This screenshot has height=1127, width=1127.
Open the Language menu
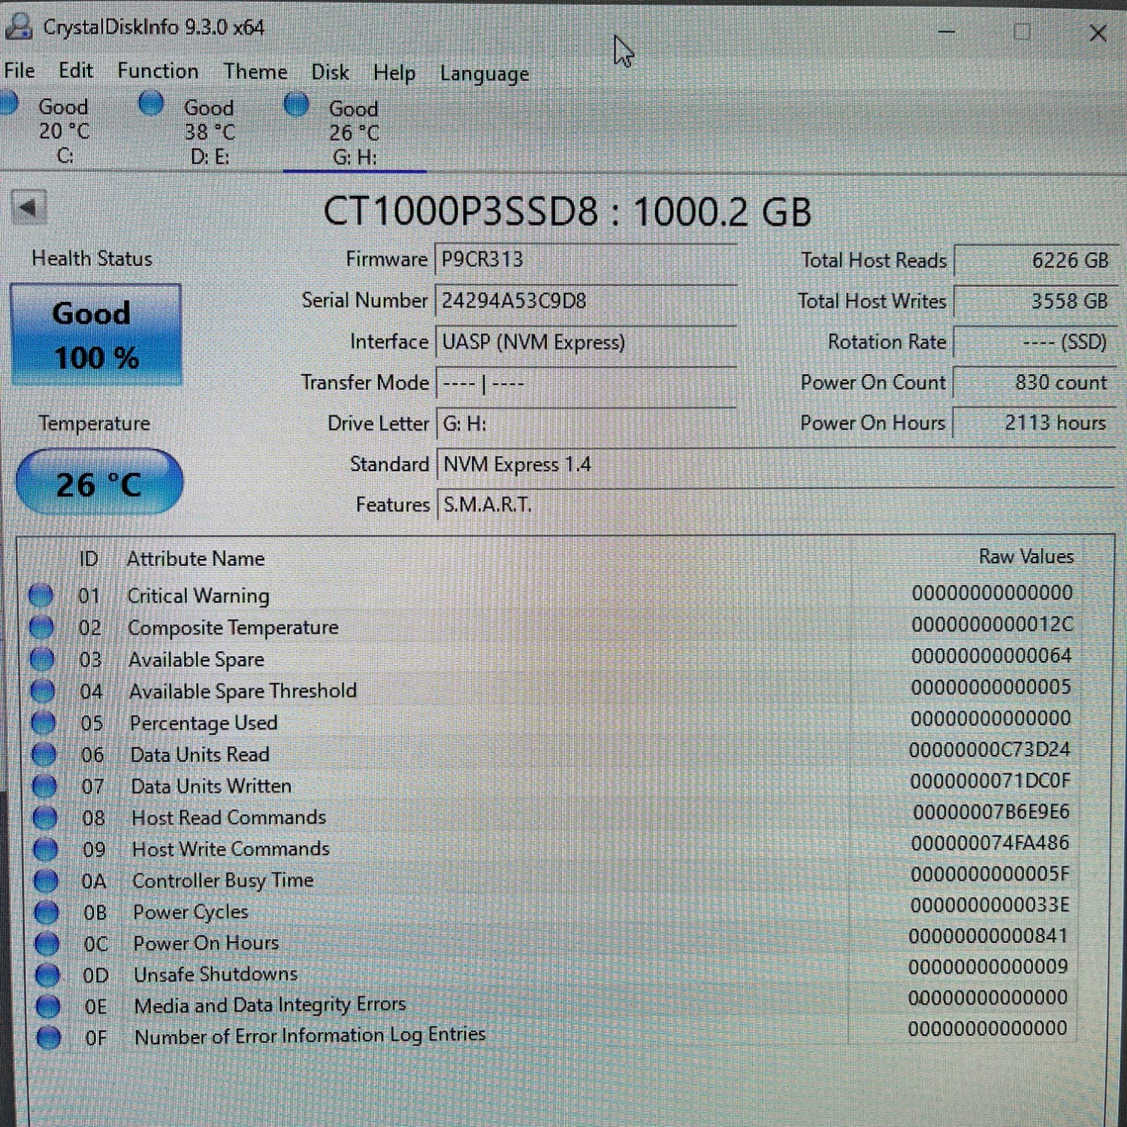click(x=485, y=74)
